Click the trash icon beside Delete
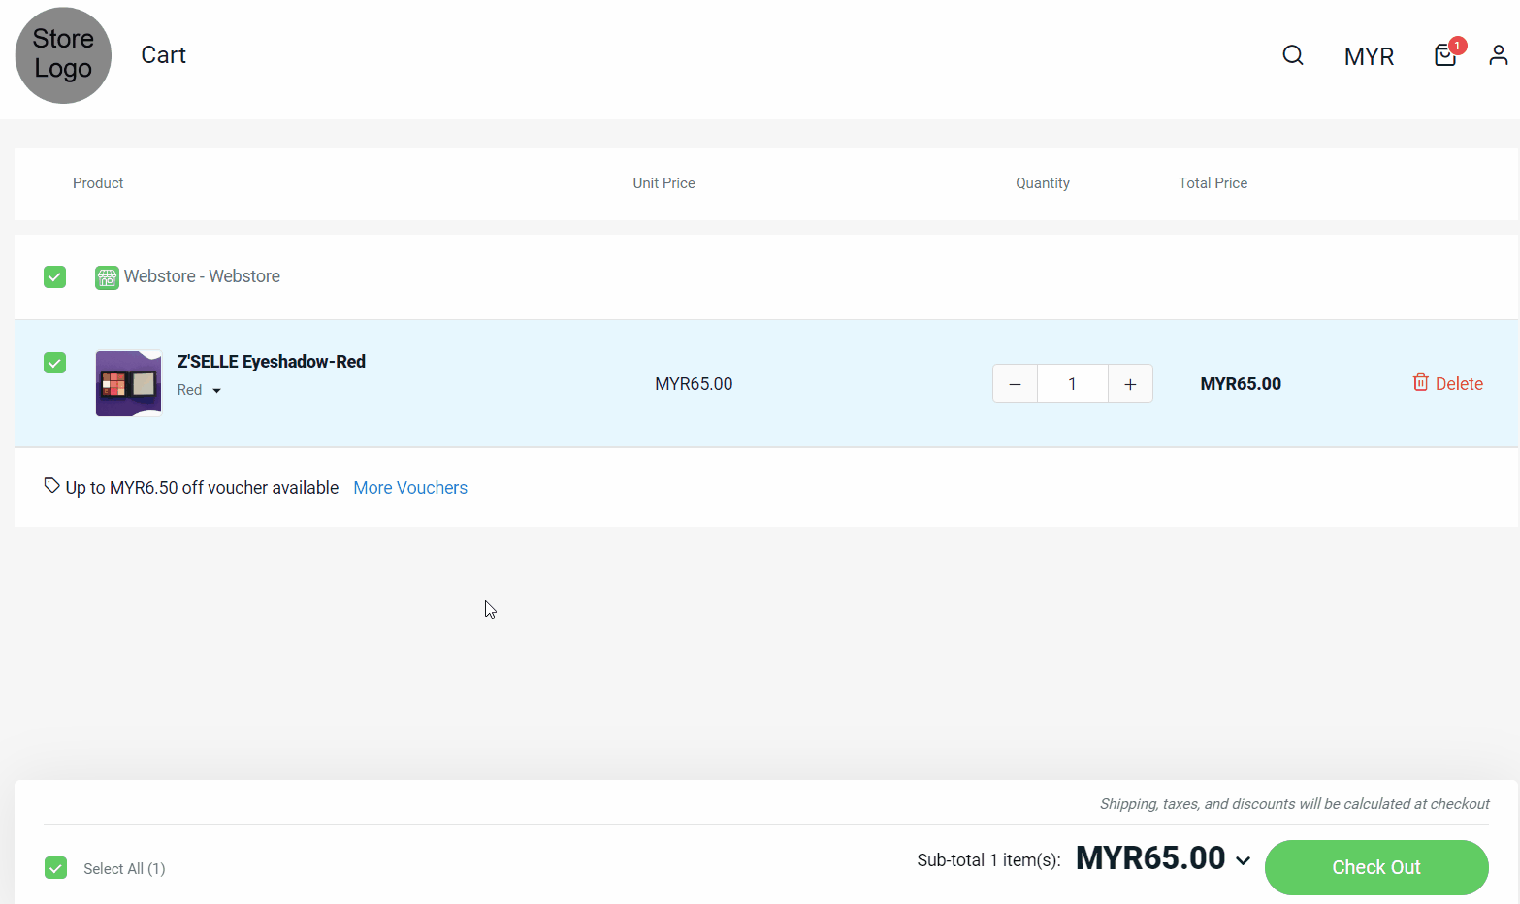The height and width of the screenshot is (904, 1520). 1420,383
